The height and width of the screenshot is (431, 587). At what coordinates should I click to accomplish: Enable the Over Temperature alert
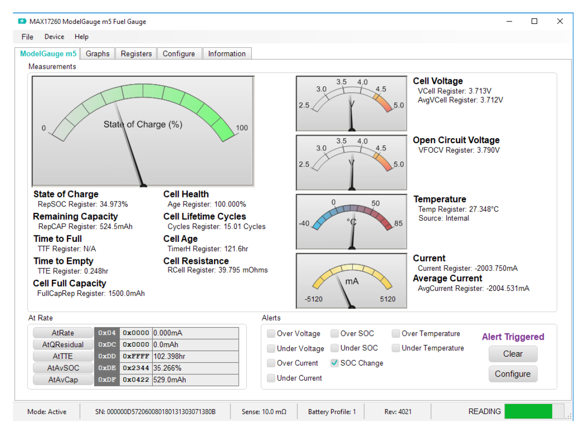395,333
